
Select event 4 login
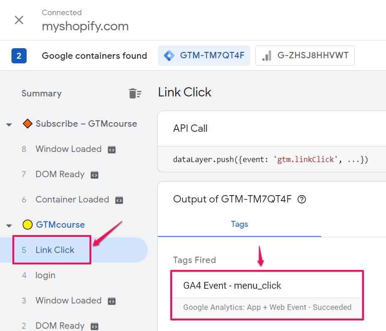point(45,275)
